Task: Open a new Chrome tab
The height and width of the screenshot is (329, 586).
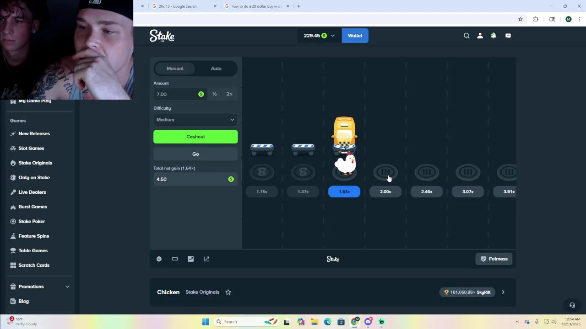Action: [x=298, y=6]
